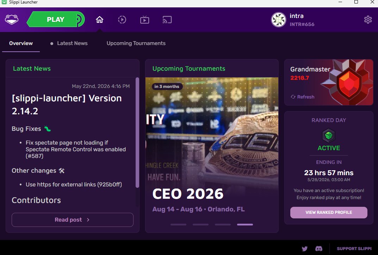Click the 'May 22nd, 2026 4:16 PM' date
378x255 pixels.
click(x=101, y=86)
